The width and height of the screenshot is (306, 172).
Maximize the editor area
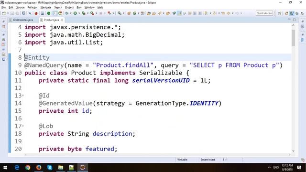pos(295,20)
